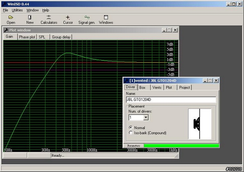This screenshot has height=172, width=244.
Task: Minimize the Plot window
Action: 164,30
